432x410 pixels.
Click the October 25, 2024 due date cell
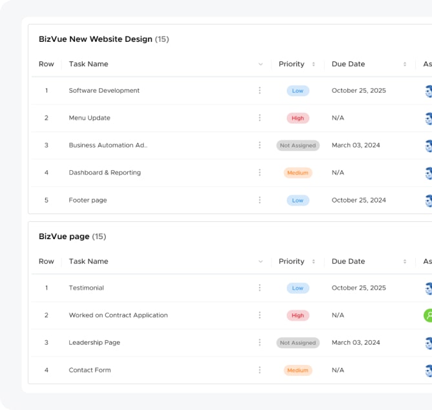358,200
